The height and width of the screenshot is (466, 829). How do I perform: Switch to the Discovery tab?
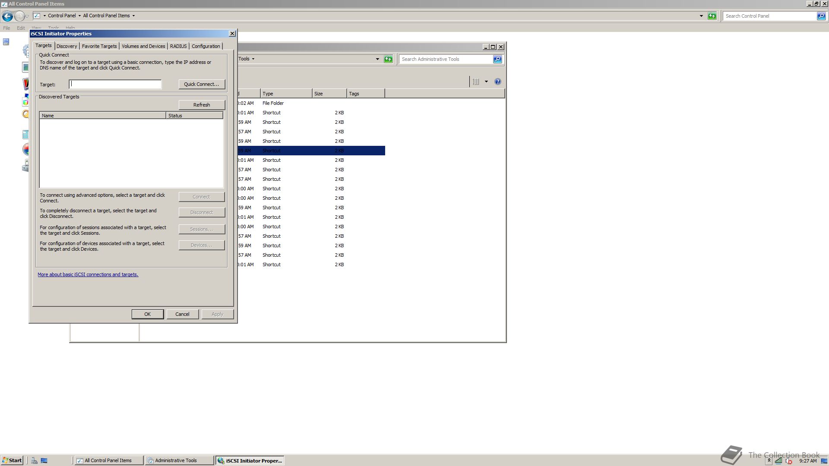(66, 46)
